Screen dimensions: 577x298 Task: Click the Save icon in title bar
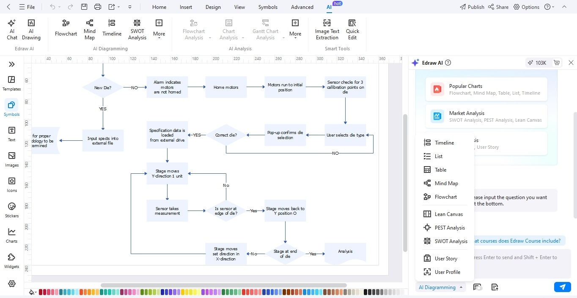click(84, 7)
